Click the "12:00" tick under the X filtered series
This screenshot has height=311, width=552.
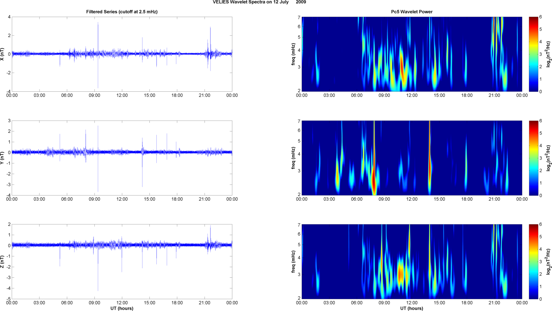(122, 95)
